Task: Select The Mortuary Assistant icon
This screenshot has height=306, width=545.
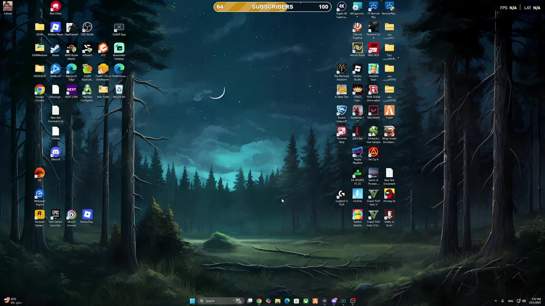Action: (341, 73)
